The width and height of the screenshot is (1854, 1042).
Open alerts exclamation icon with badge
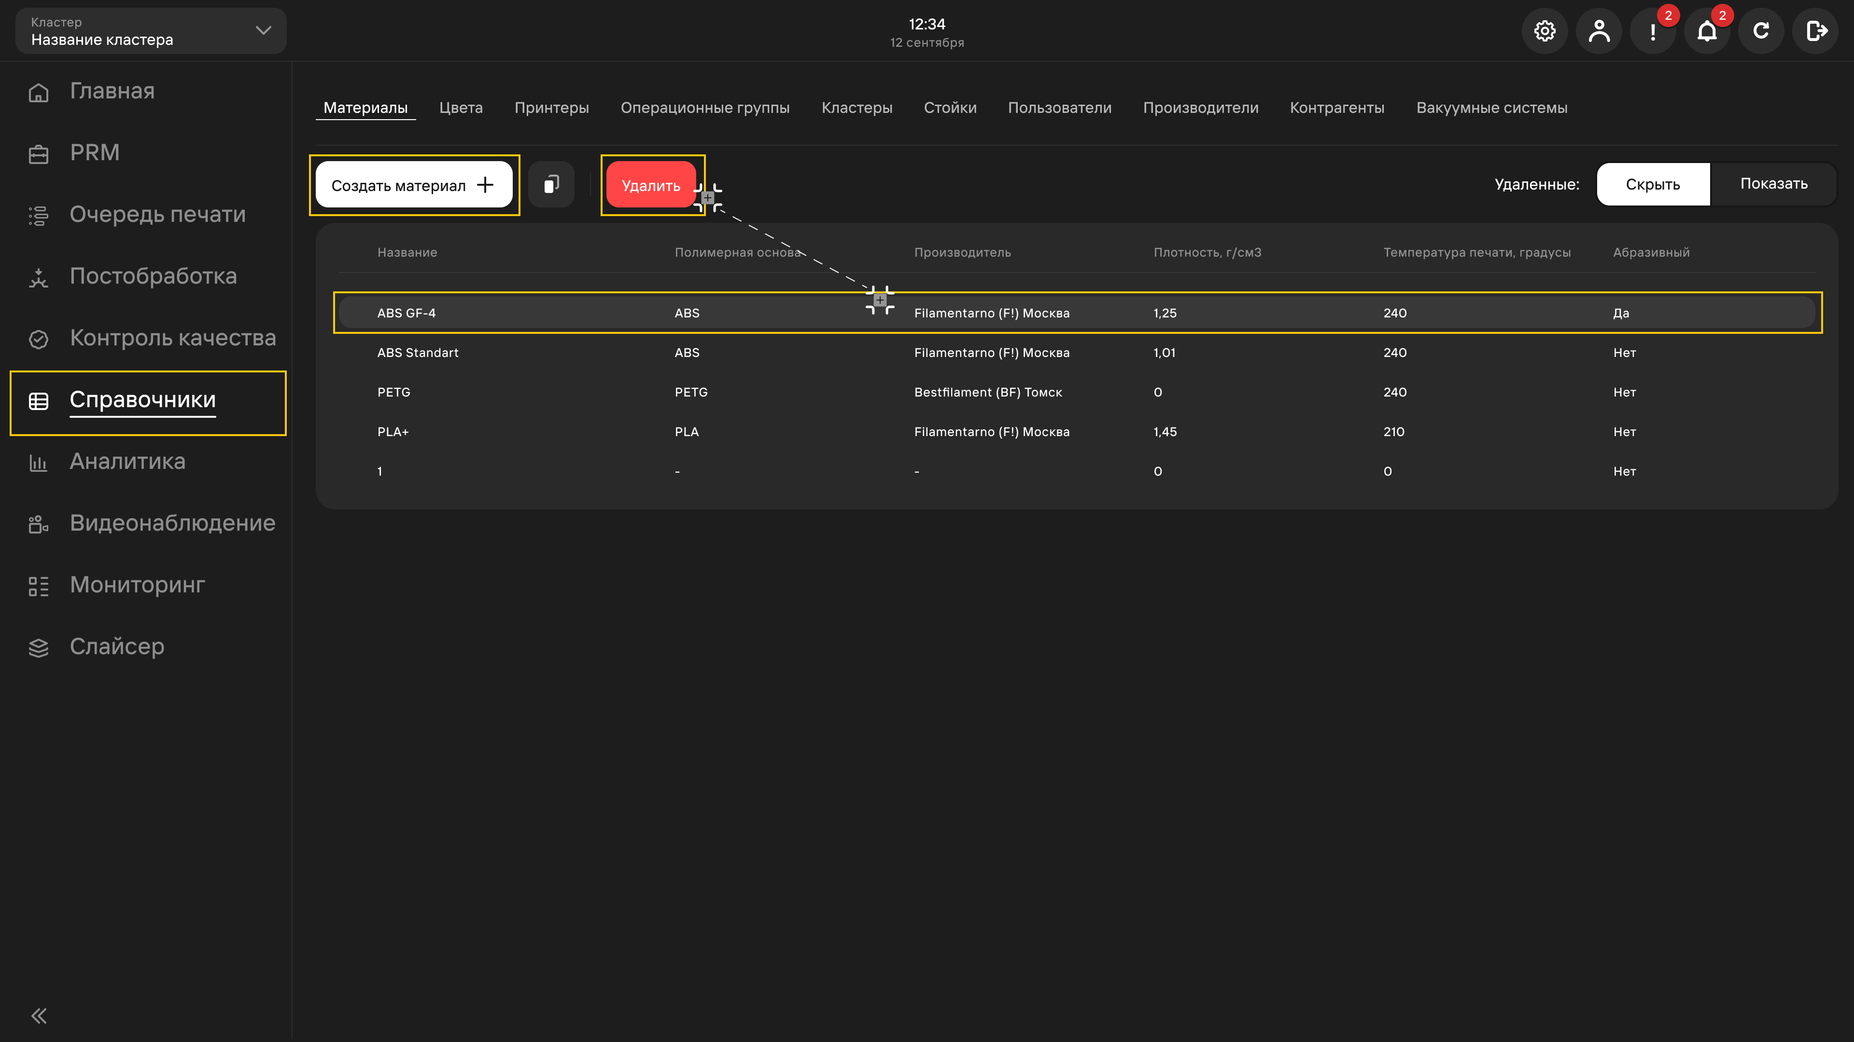1653,31
